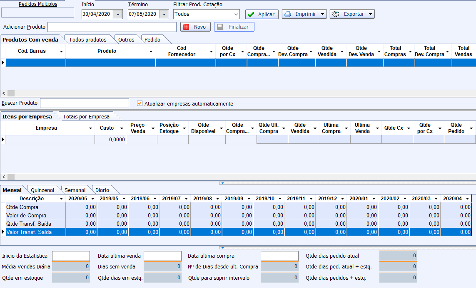Viewport: 476px width, 288px height.
Task: Click the Buscar Produto search field
Action: [85, 103]
